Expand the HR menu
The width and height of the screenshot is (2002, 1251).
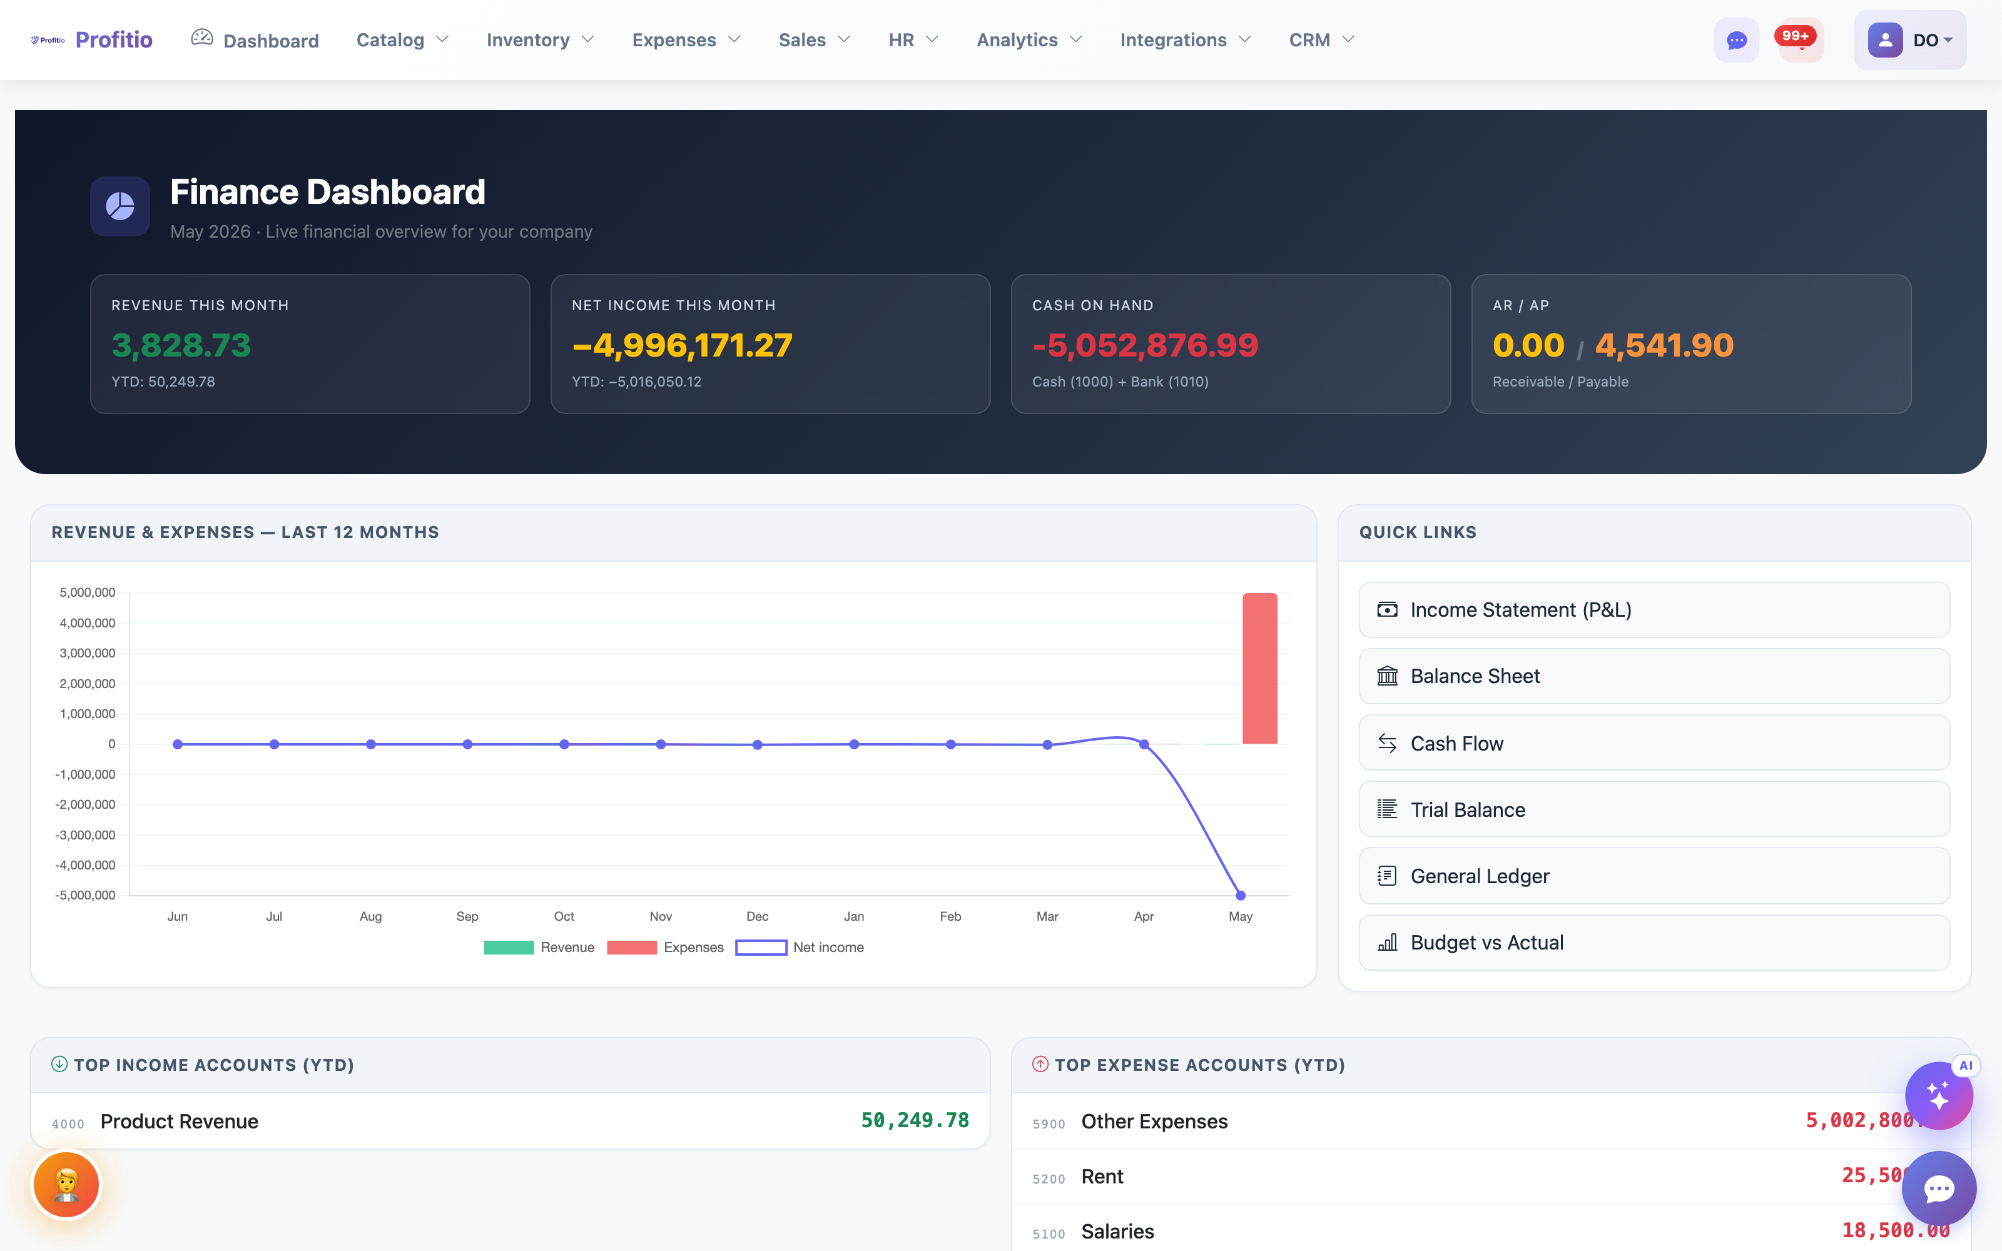[x=913, y=39]
